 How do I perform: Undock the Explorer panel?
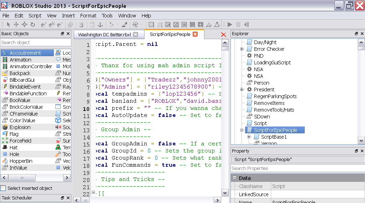[356, 34]
